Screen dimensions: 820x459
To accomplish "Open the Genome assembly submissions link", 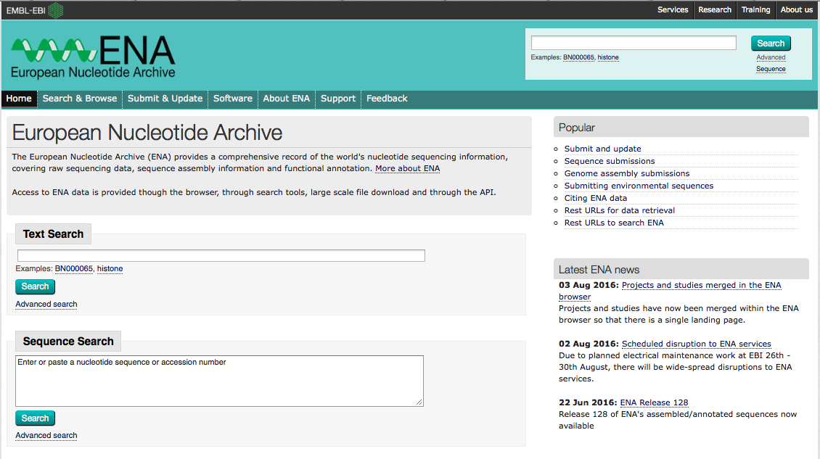I will point(626,173).
